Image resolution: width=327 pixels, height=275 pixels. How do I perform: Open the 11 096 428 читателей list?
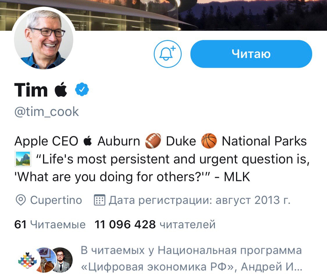155,225
